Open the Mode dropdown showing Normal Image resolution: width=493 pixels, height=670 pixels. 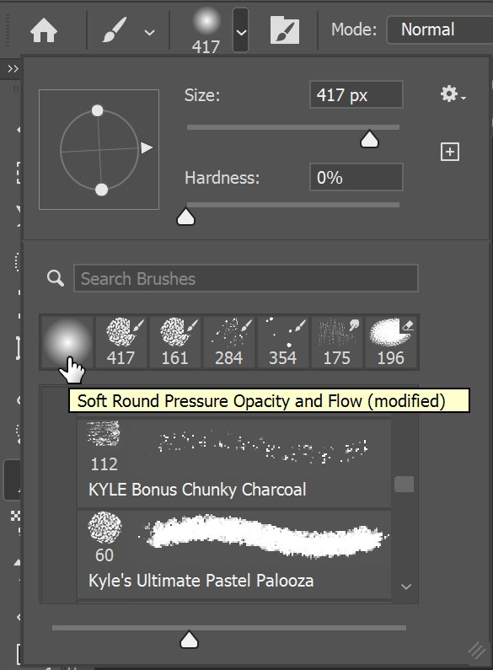440,29
